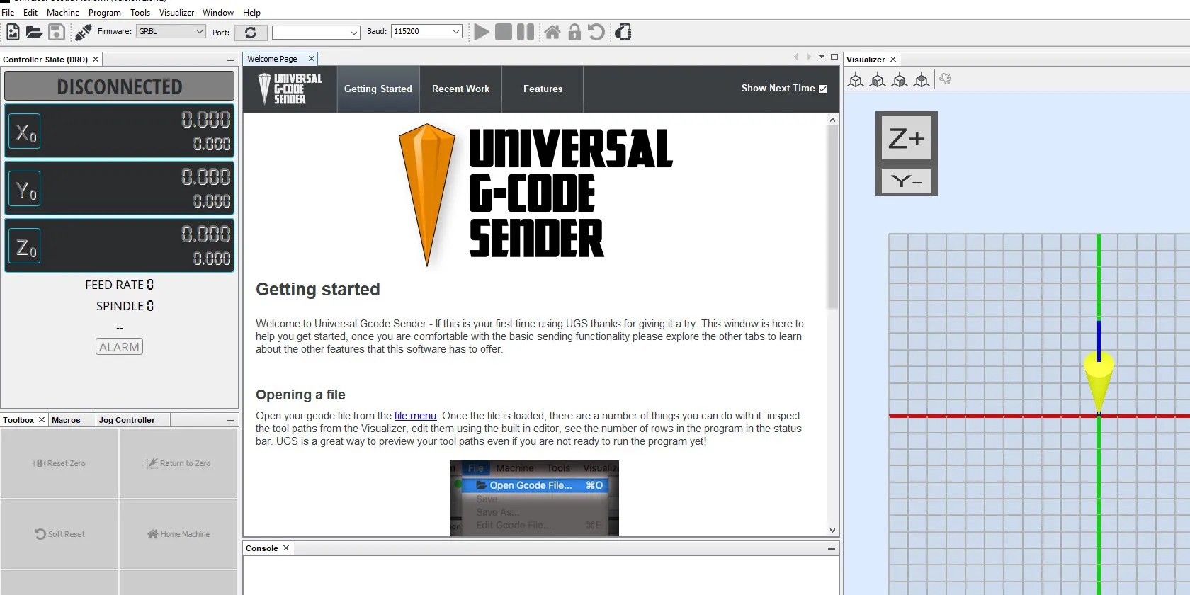Image resolution: width=1190 pixels, height=595 pixels.
Task: Zero the Y axis with Y0 button
Action: click(x=25, y=189)
